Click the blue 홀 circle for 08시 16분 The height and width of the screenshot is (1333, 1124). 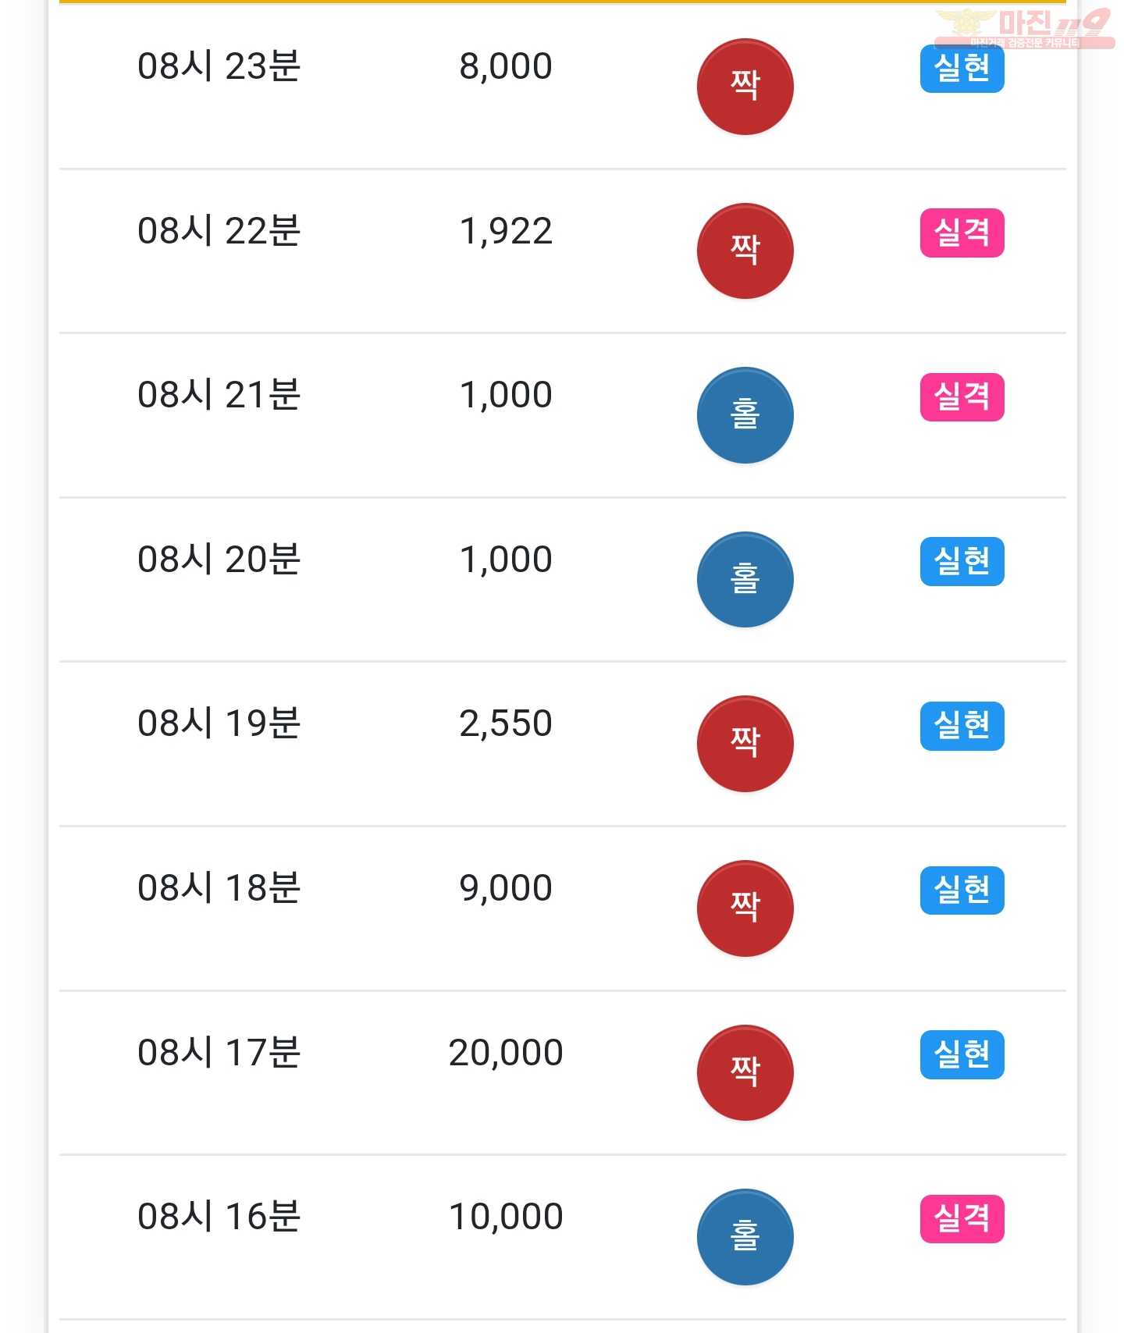click(745, 1237)
